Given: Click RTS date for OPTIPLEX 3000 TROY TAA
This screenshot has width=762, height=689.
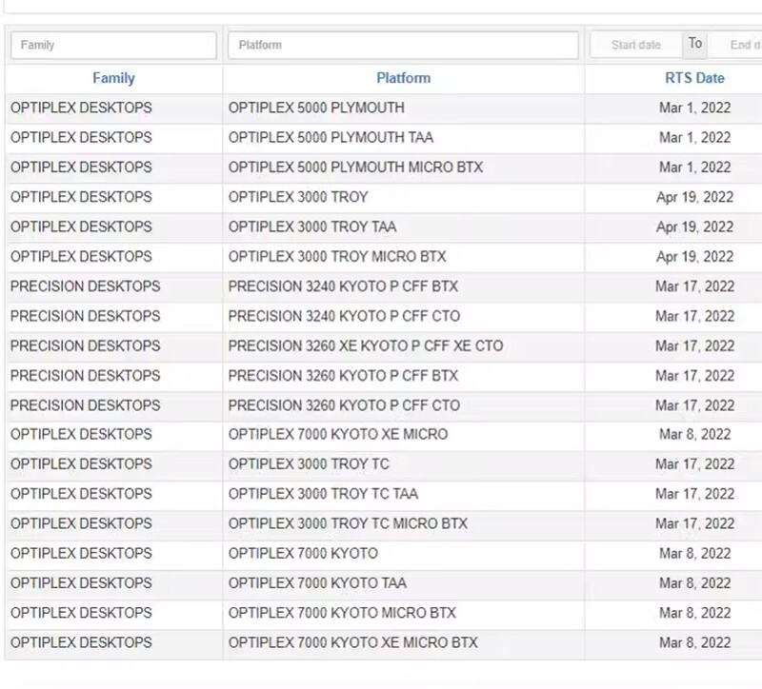Looking at the screenshot, I should click(x=695, y=226).
